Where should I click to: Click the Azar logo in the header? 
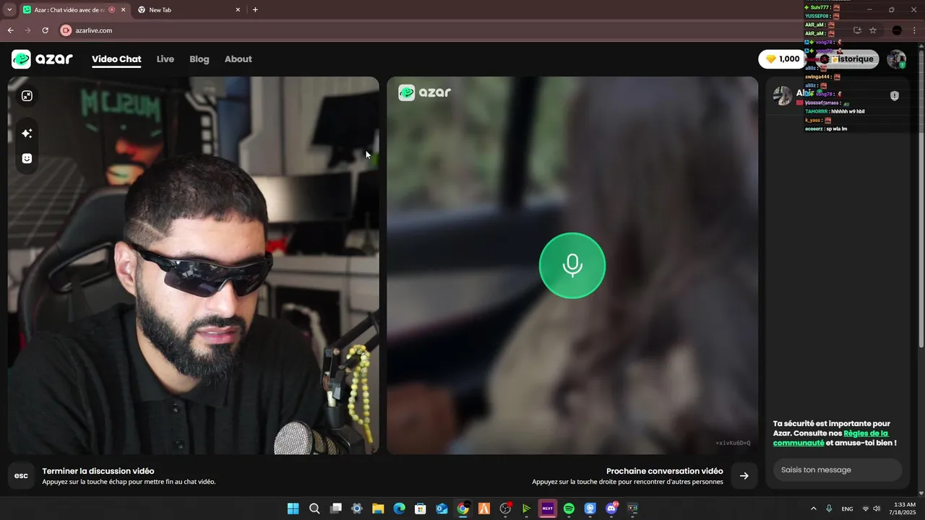pyautogui.click(x=42, y=59)
